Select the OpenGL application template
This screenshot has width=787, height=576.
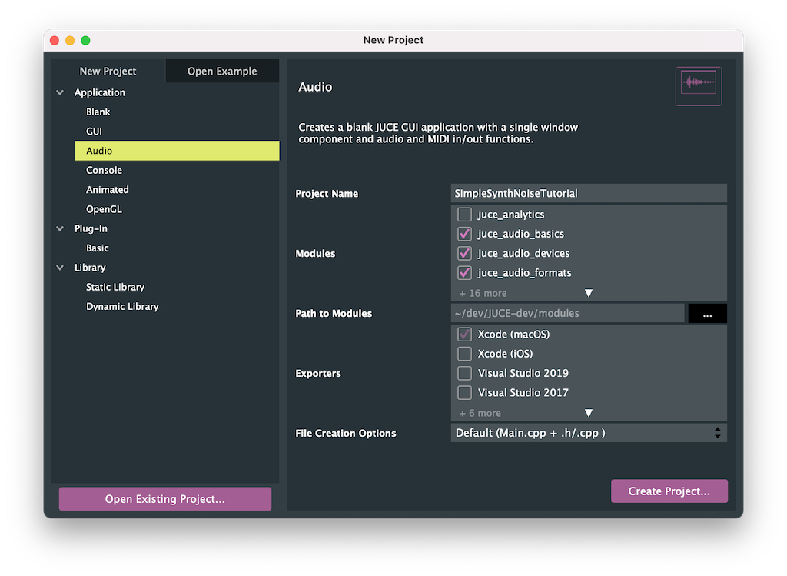point(104,209)
